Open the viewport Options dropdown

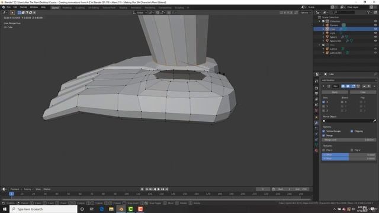[x=306, y=12]
